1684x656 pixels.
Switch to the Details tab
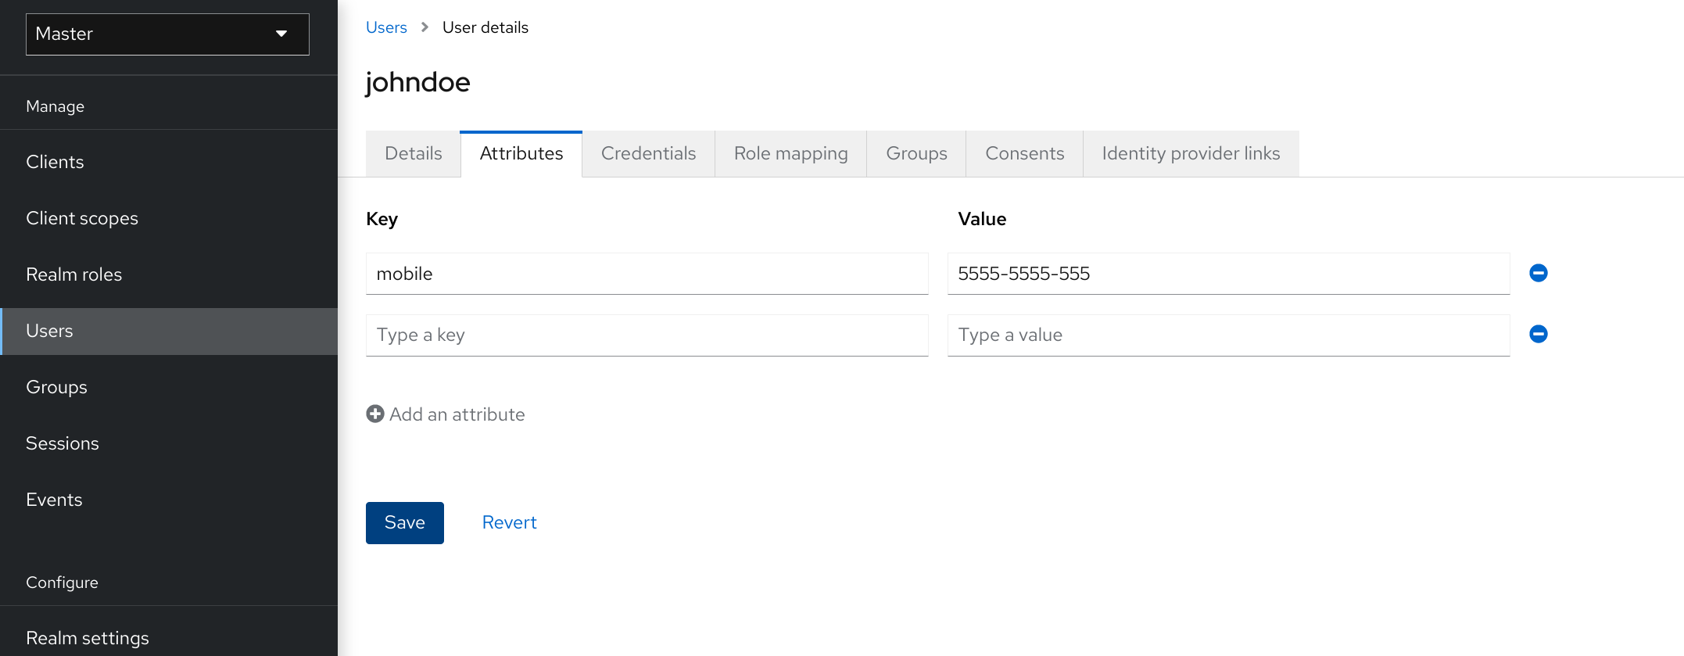pos(413,153)
